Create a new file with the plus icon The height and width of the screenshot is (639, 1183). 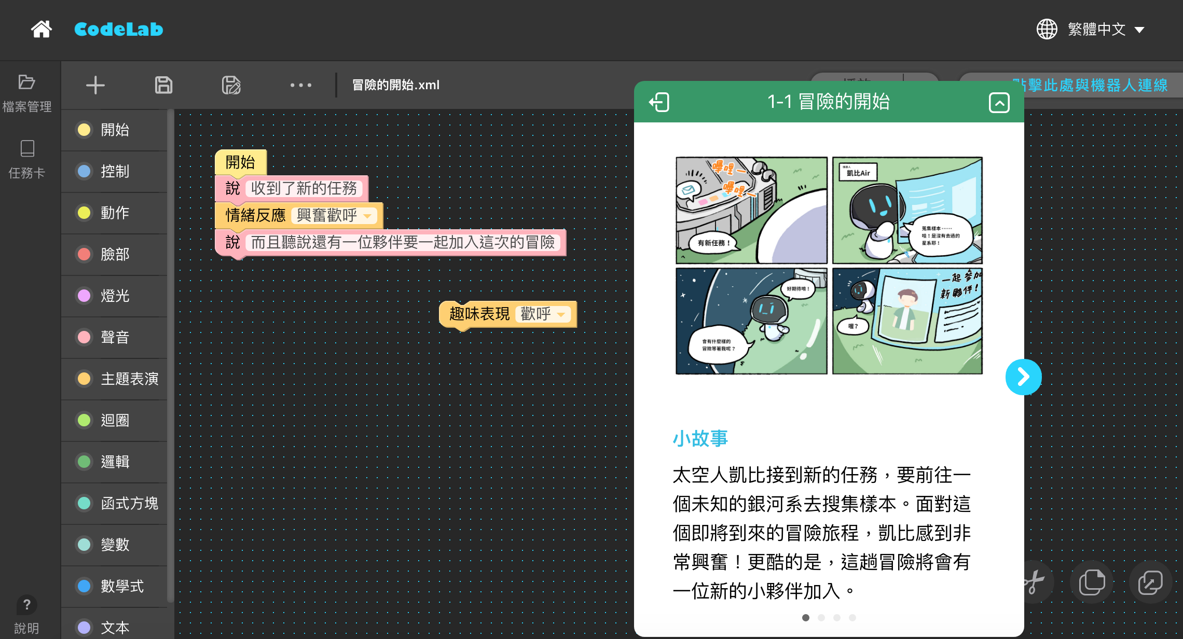tap(95, 85)
